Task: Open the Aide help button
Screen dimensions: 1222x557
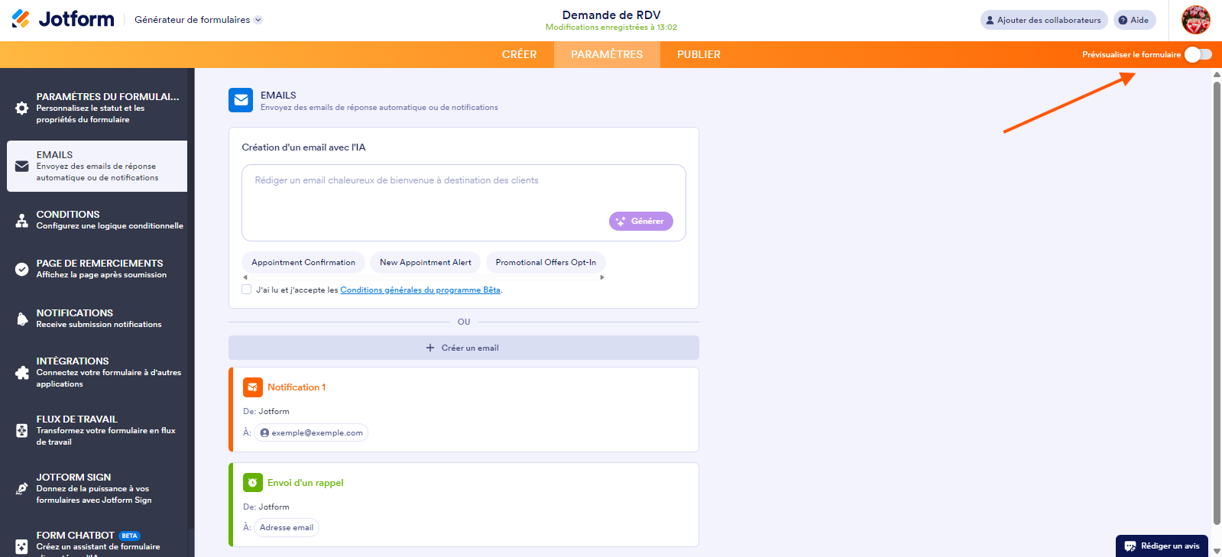Action: pos(1134,20)
